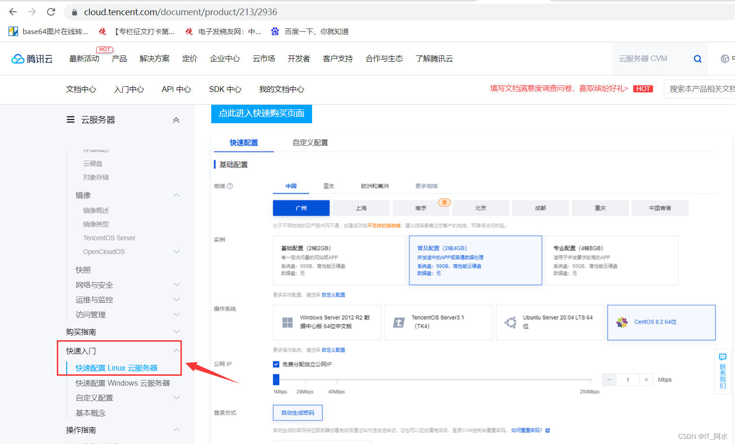Viewport: 735px width, 444px height.
Task: Reload the page with refresh icon
Action: pyautogui.click(x=51, y=12)
